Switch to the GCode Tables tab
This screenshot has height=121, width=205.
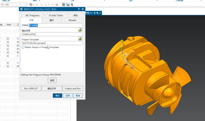tap(56, 15)
